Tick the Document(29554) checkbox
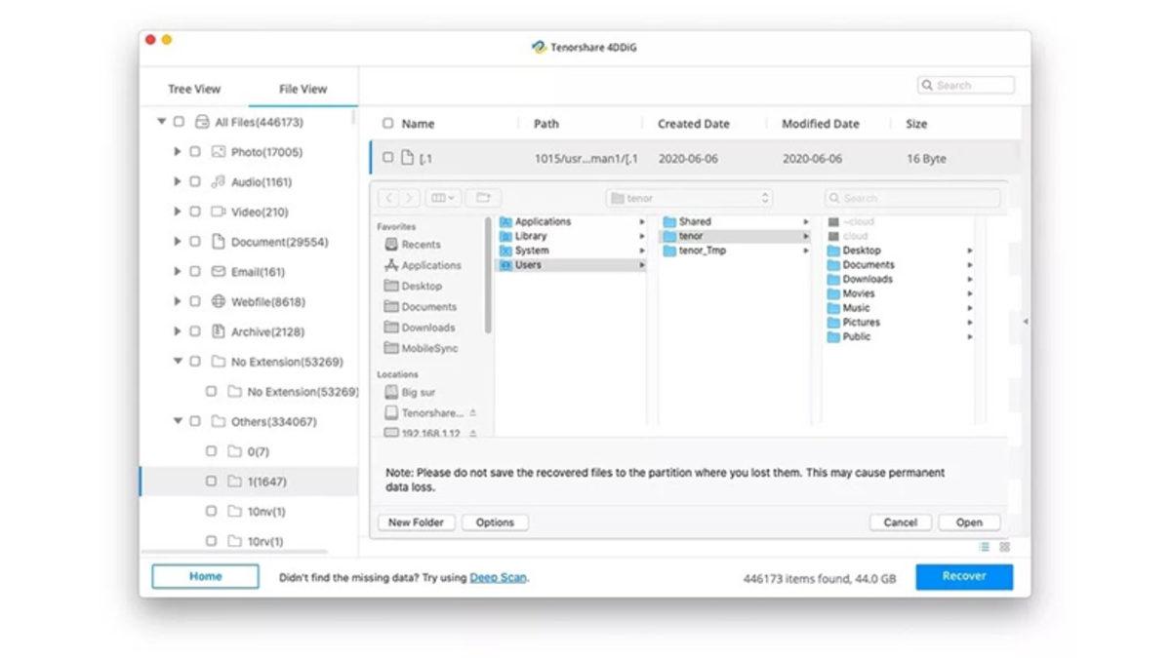Screen dimensions: 1171x658 coord(197,242)
